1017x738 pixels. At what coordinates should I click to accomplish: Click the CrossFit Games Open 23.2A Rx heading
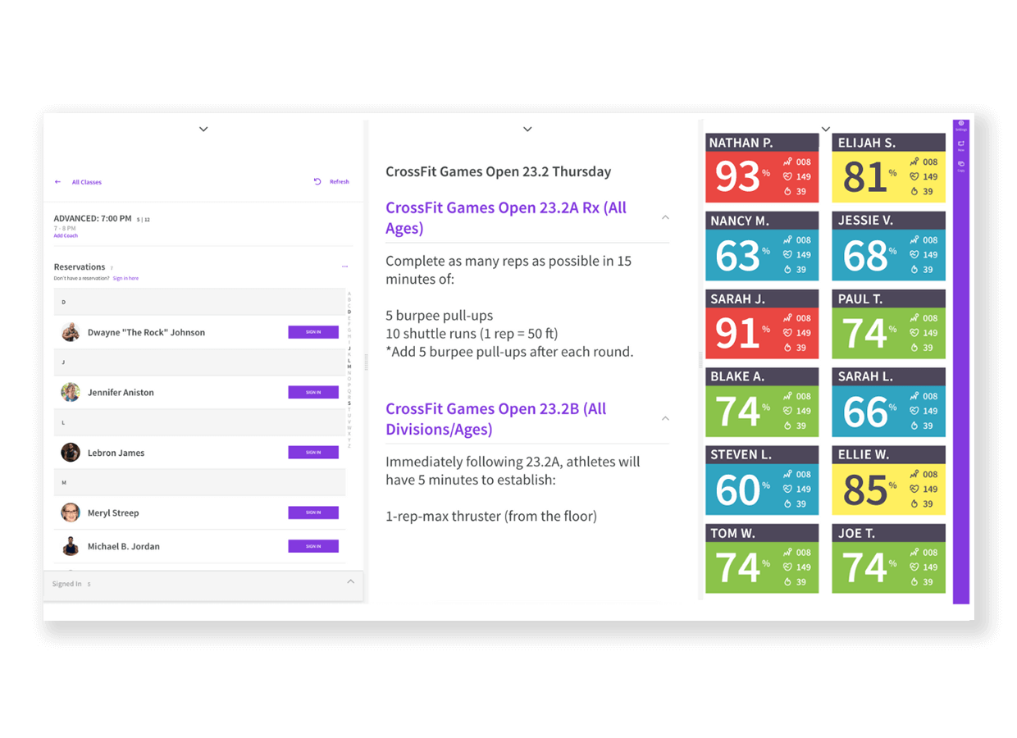pyautogui.click(x=506, y=217)
